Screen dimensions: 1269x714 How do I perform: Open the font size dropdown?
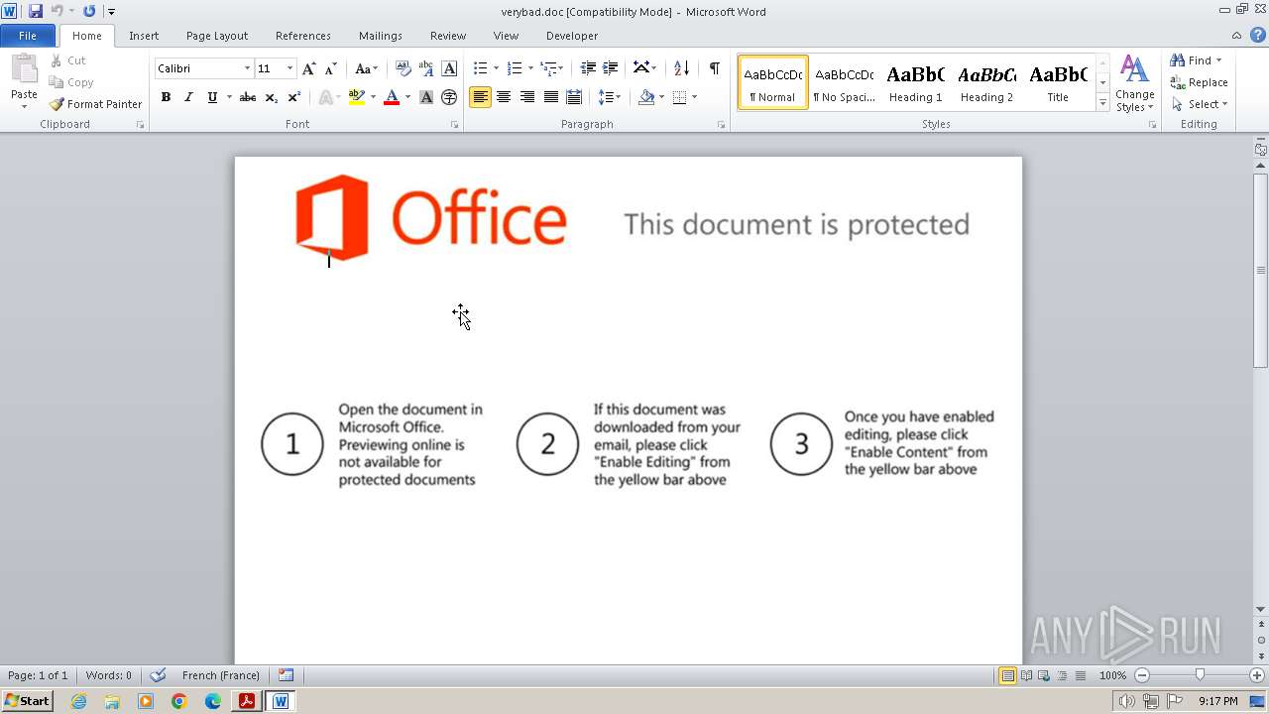click(289, 68)
